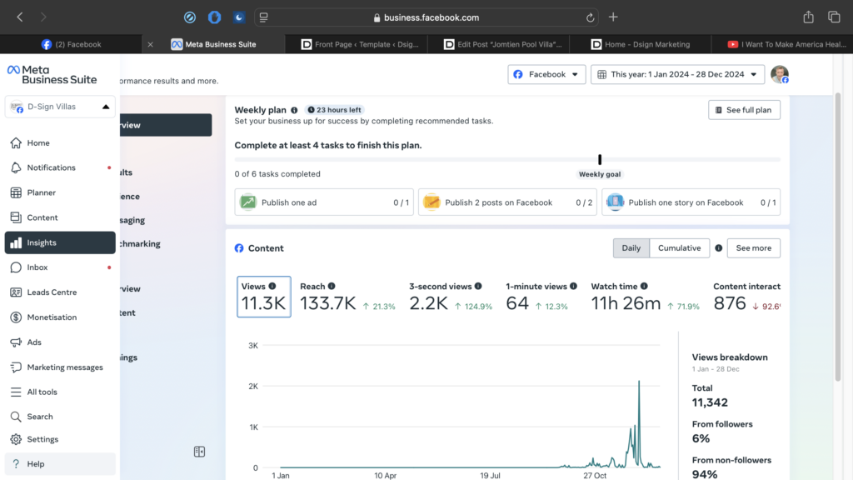Select Insights in the sidebar
This screenshot has width=853, height=480.
pyautogui.click(x=60, y=242)
